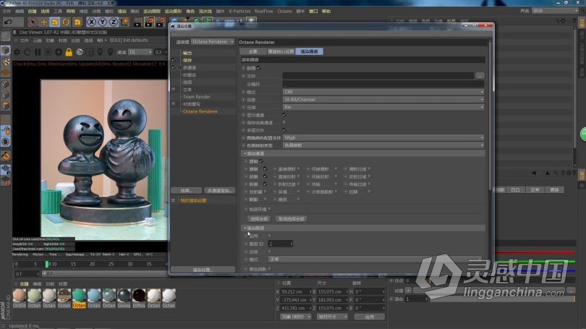Click the 选择全部 button
This screenshot has height=329, width=586.
pyautogui.click(x=258, y=219)
